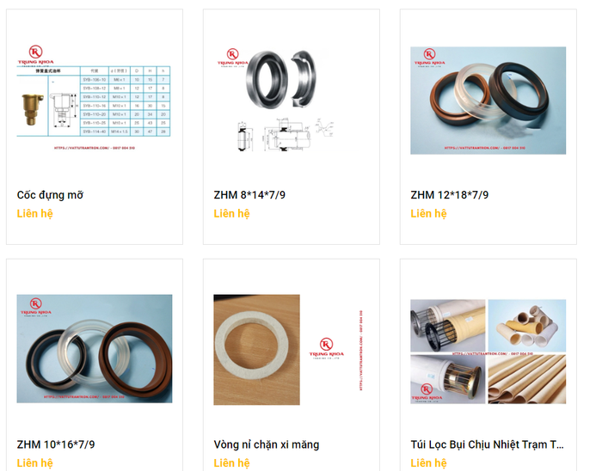This screenshot has width=602, height=471.
Task: Click the Cốc đựng mỡ product title
Action: pyautogui.click(x=50, y=195)
